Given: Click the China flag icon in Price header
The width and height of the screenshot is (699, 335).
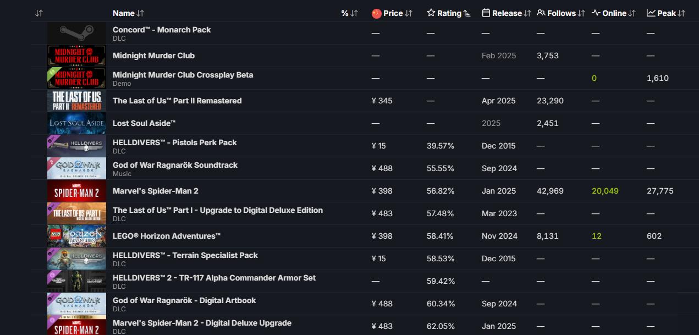Looking at the screenshot, I should 376,13.
